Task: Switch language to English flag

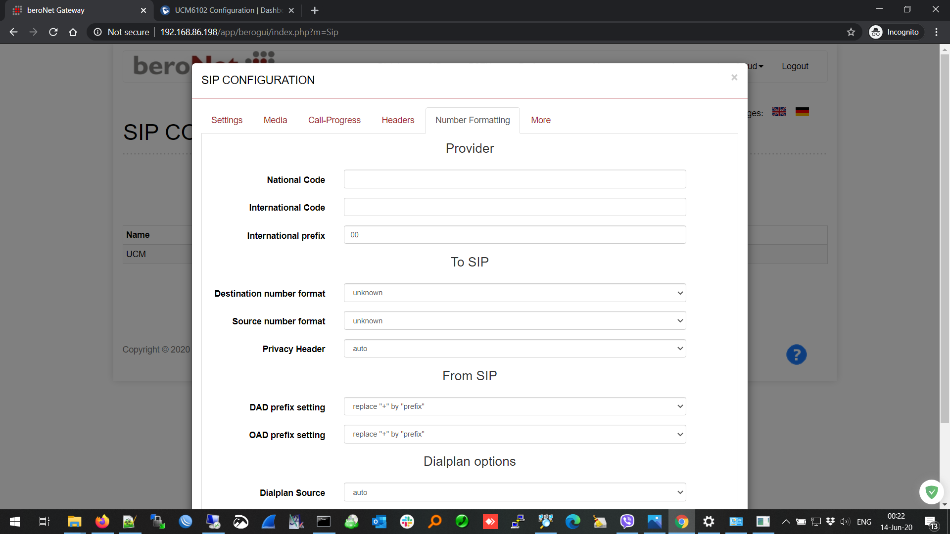Action: [x=779, y=112]
